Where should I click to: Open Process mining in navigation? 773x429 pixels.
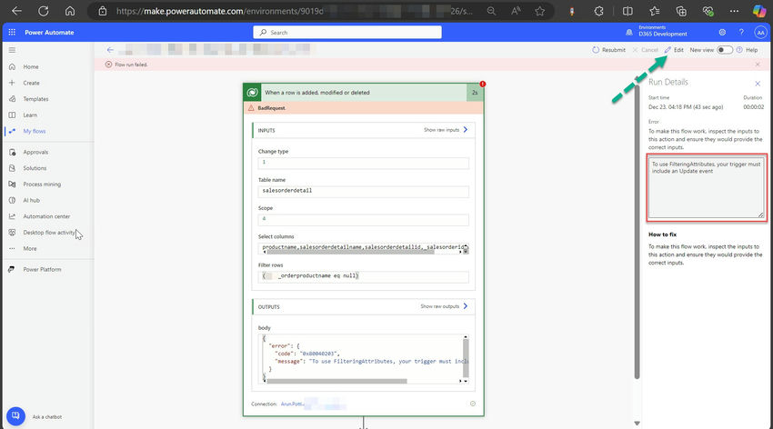click(x=42, y=185)
